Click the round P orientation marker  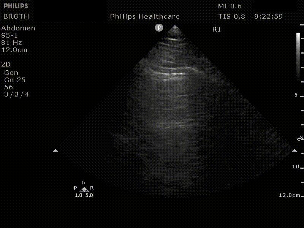click(x=159, y=28)
